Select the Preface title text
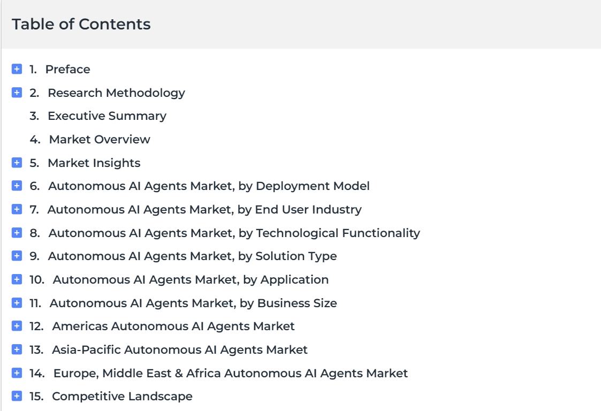 click(x=68, y=70)
